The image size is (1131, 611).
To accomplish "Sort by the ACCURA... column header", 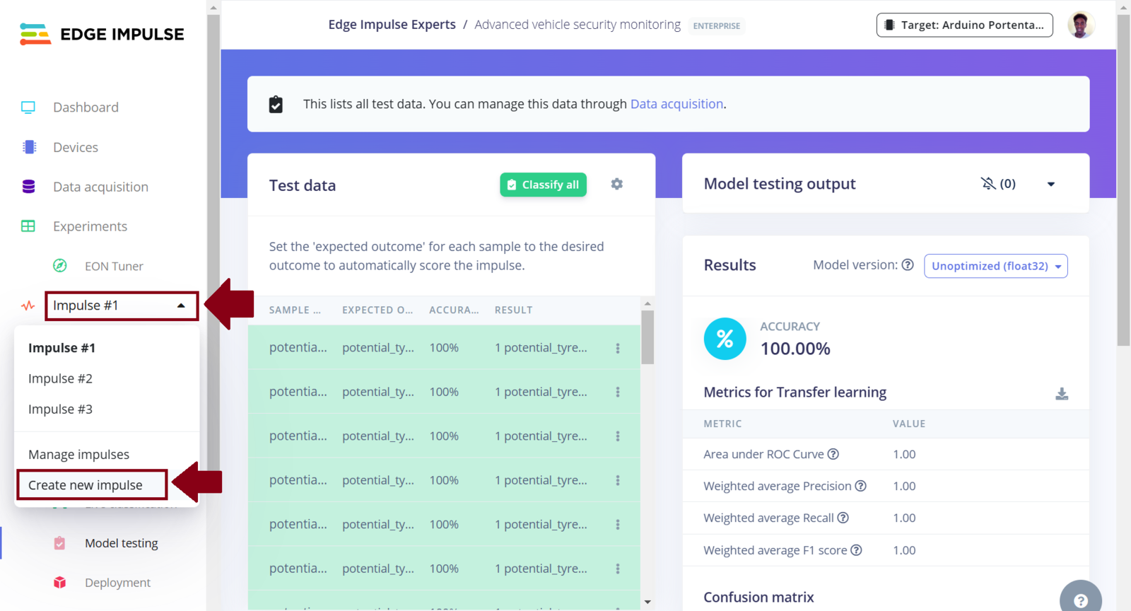I will pyautogui.click(x=454, y=310).
